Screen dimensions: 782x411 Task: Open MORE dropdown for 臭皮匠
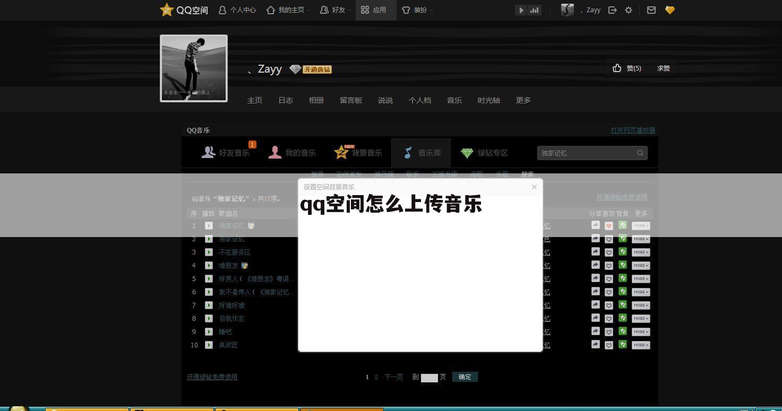(x=641, y=345)
